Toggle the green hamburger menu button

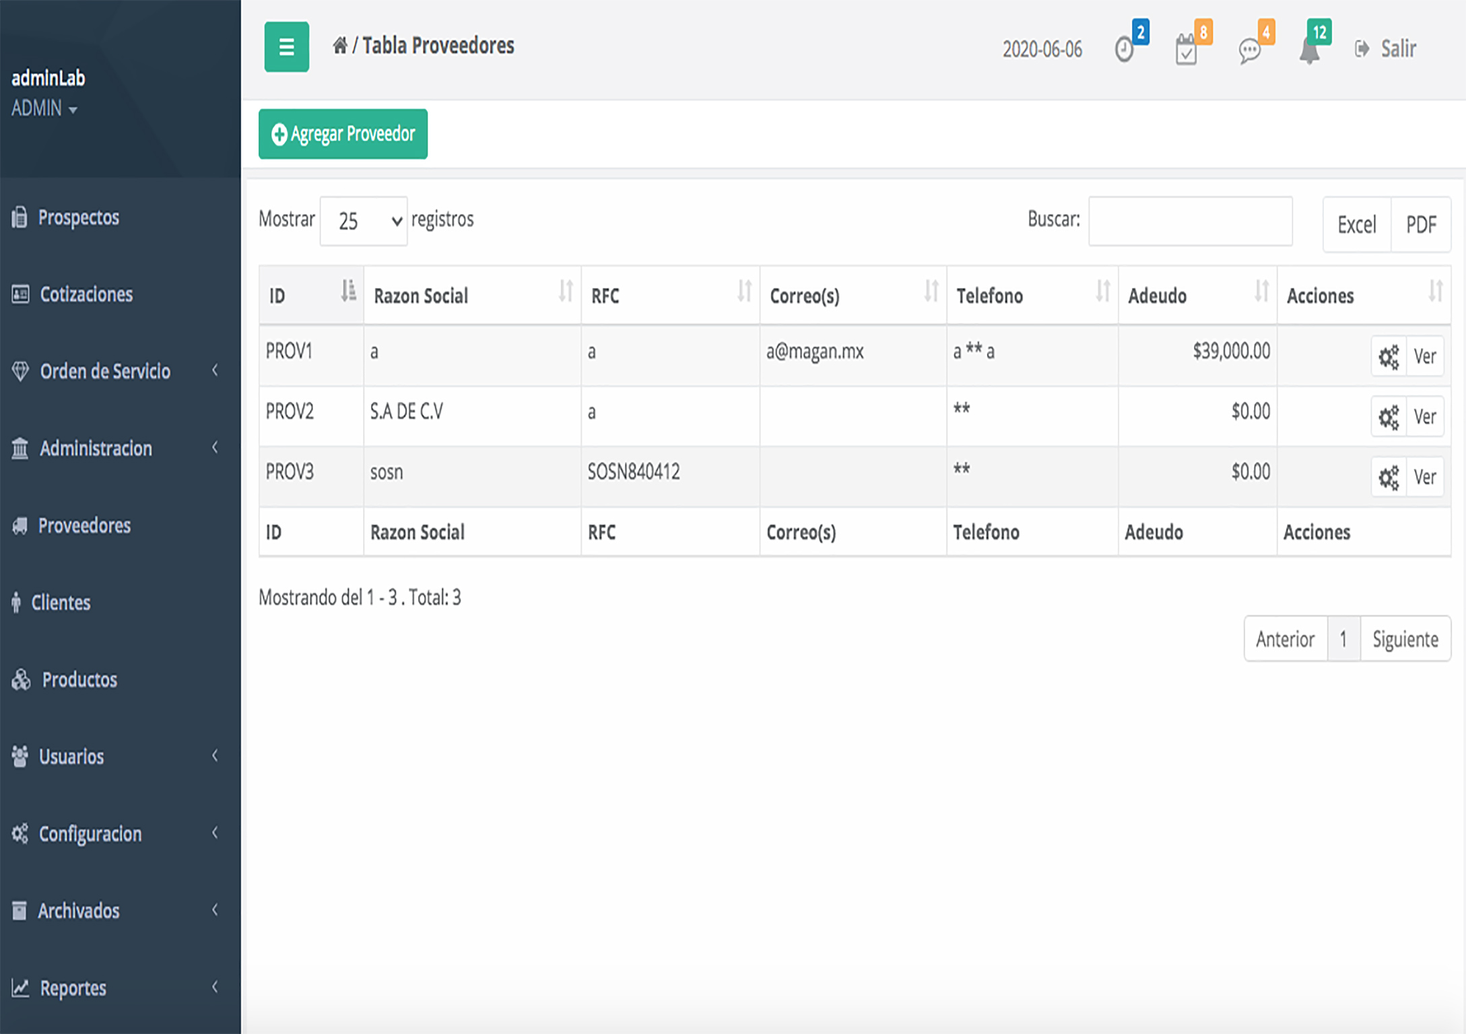[x=286, y=47]
